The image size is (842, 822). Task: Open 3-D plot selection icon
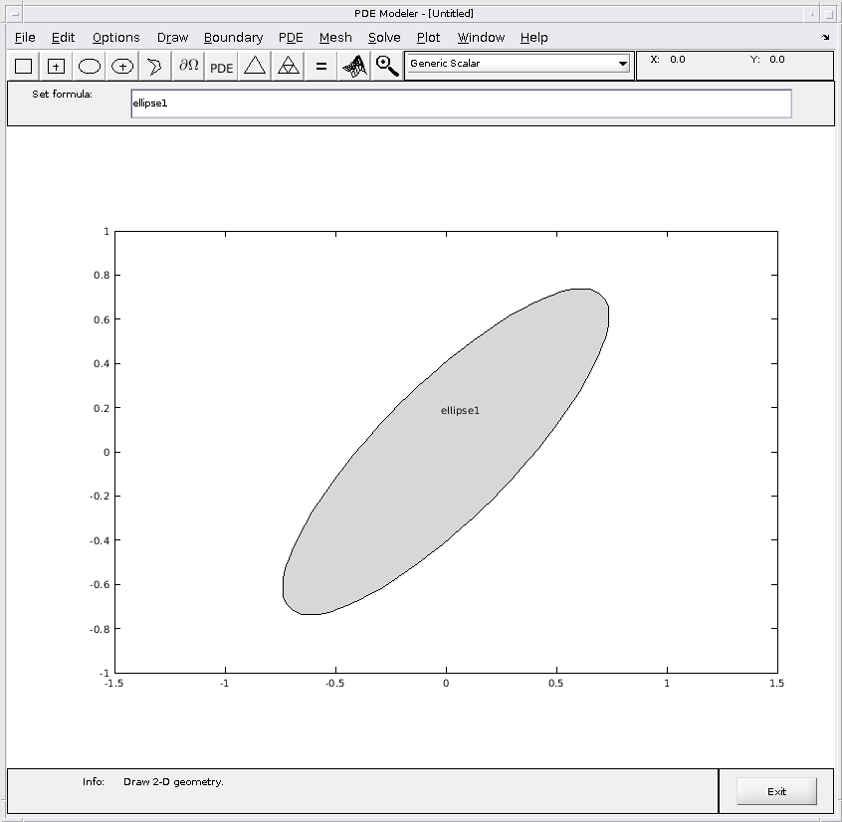[354, 66]
